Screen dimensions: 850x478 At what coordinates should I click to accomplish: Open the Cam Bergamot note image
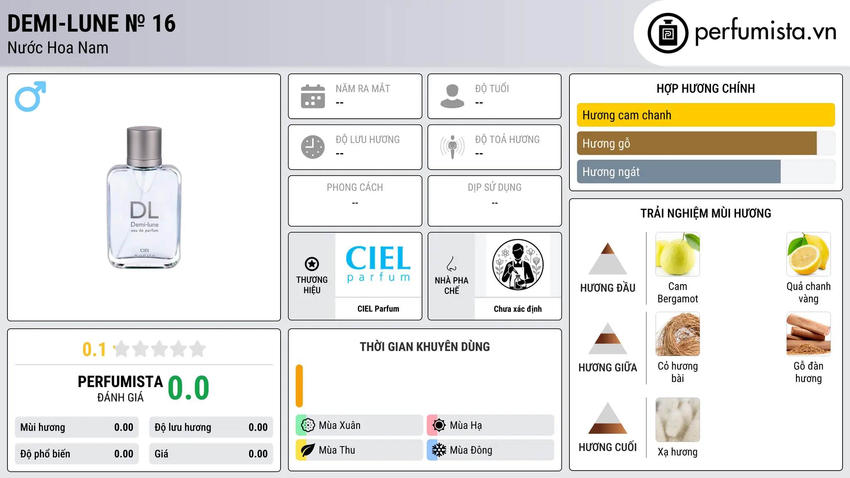[x=678, y=254]
